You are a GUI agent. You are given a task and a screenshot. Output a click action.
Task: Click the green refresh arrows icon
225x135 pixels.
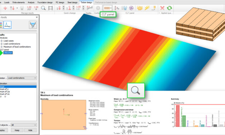[x=169, y=8]
